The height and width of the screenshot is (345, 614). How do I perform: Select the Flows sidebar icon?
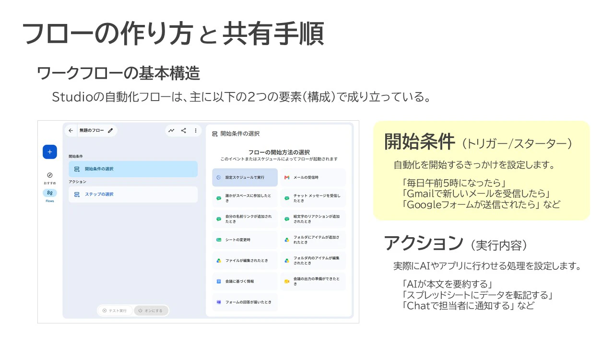[x=49, y=193]
